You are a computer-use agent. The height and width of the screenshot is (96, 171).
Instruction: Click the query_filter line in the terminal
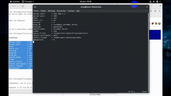(x=61, y=33)
